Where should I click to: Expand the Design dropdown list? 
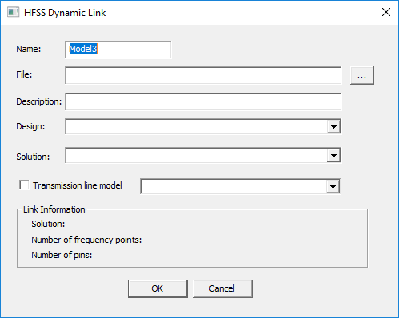pyautogui.click(x=333, y=127)
